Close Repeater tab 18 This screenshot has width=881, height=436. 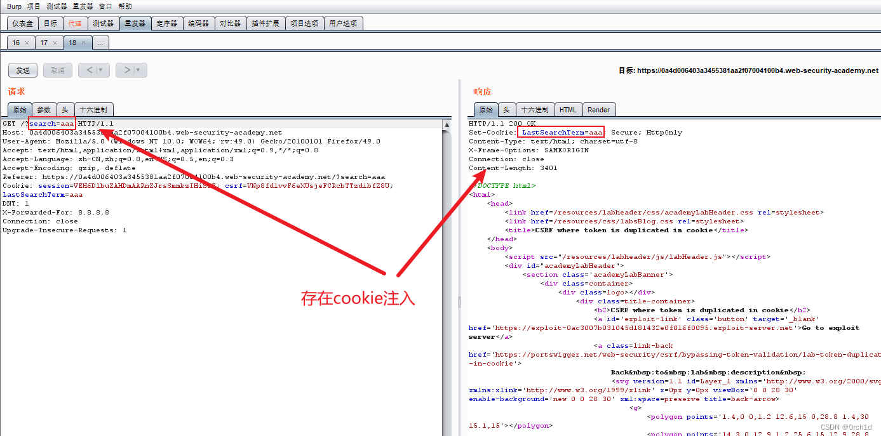(83, 43)
